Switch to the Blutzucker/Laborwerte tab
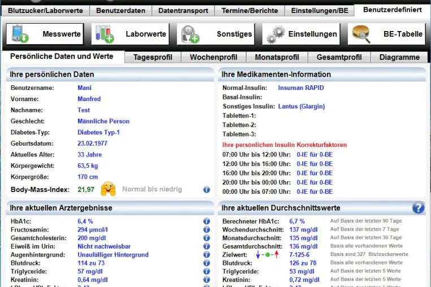Screen dimensions: 431x287 (x=45, y=11)
